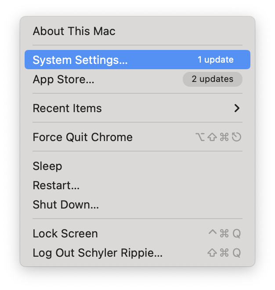Click the Escape symbol beside Force Quit Chrome

point(237,138)
